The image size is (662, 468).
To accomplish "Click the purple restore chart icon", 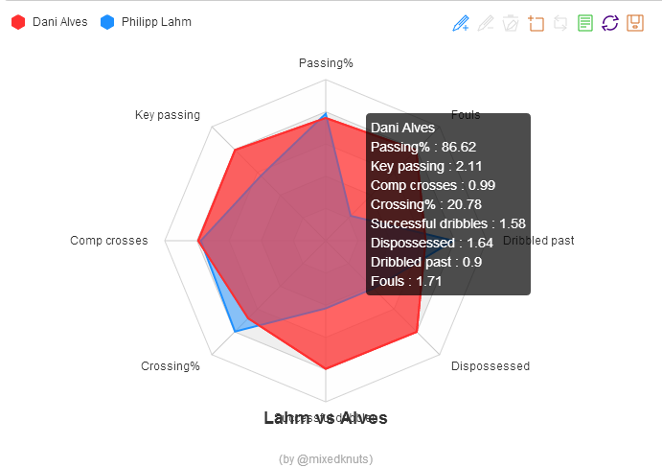I will point(610,23).
